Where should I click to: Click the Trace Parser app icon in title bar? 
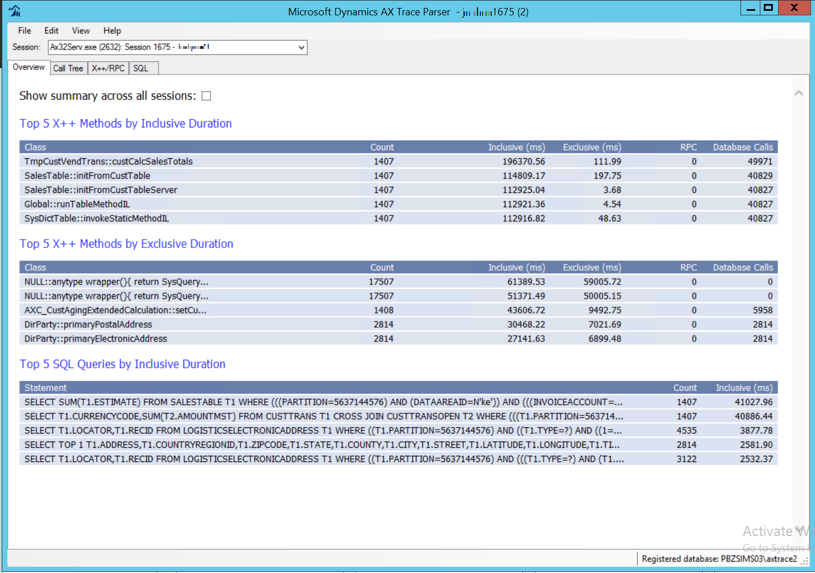pos(15,11)
